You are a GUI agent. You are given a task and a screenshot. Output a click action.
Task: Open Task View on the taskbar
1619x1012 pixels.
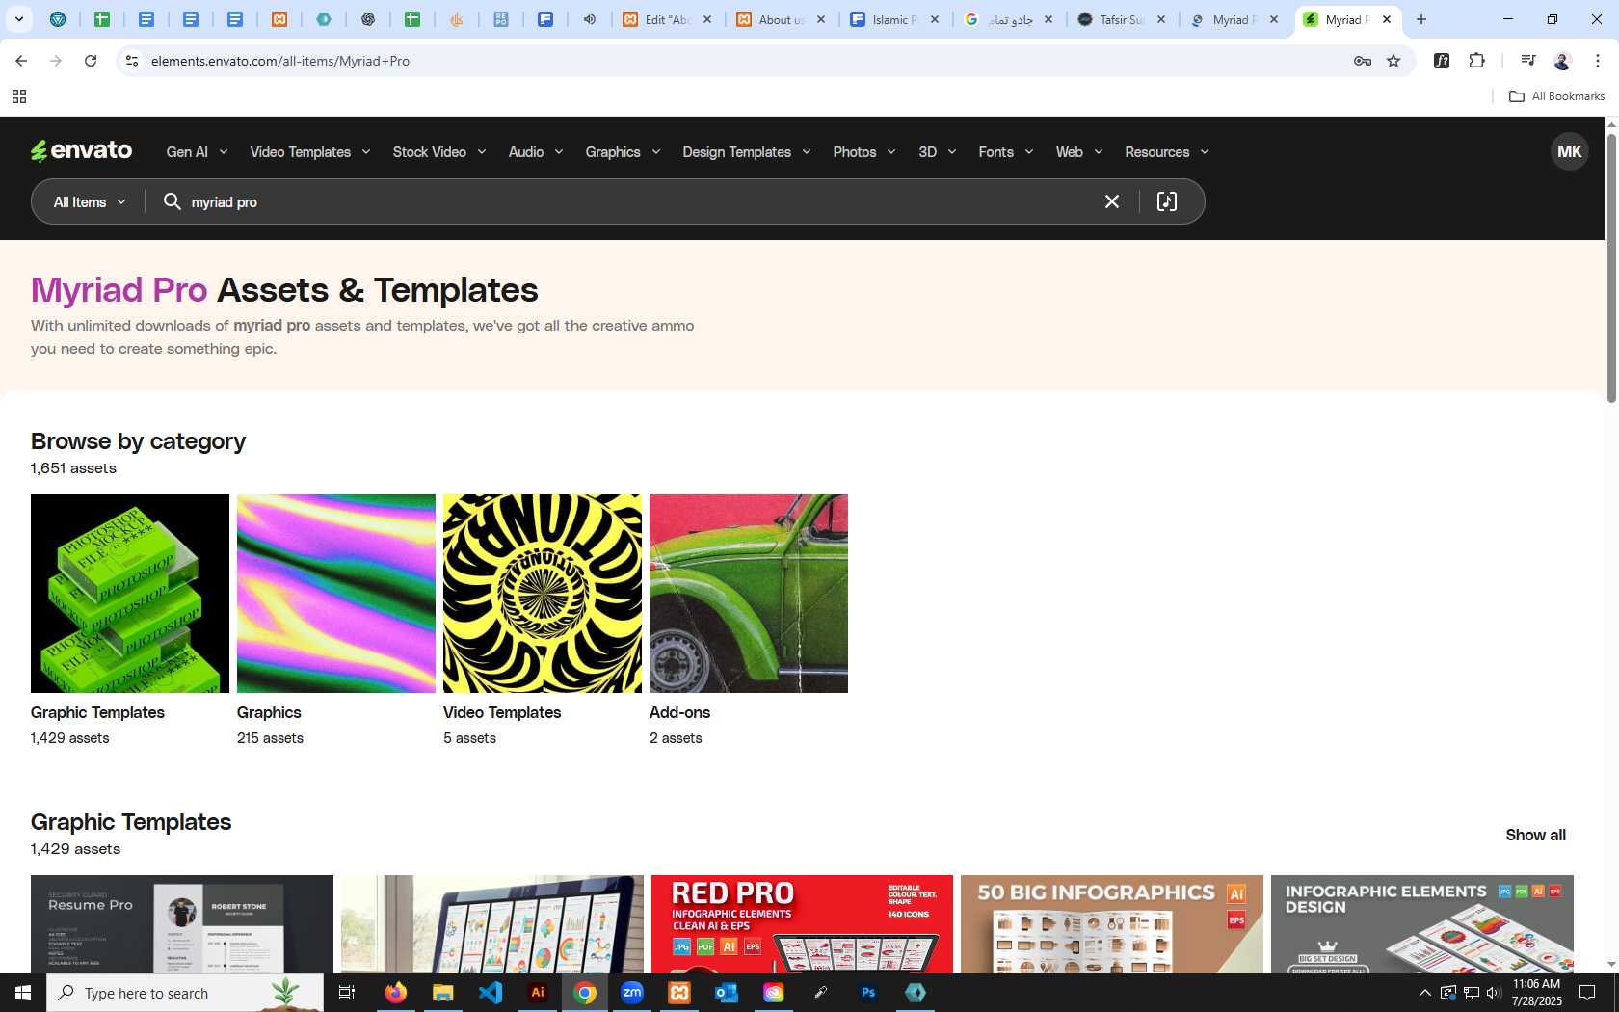[x=347, y=992]
